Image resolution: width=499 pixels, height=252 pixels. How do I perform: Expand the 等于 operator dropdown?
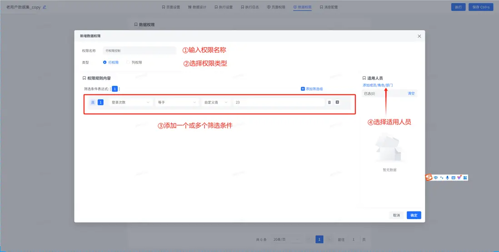click(x=177, y=103)
